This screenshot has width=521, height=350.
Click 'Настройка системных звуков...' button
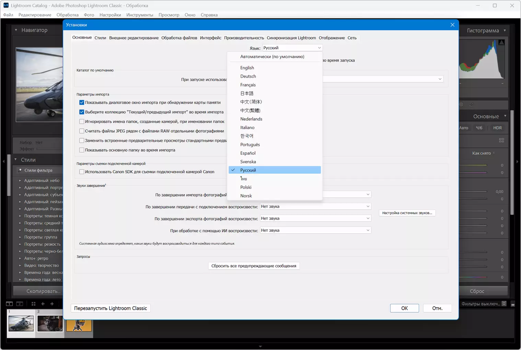407,213
